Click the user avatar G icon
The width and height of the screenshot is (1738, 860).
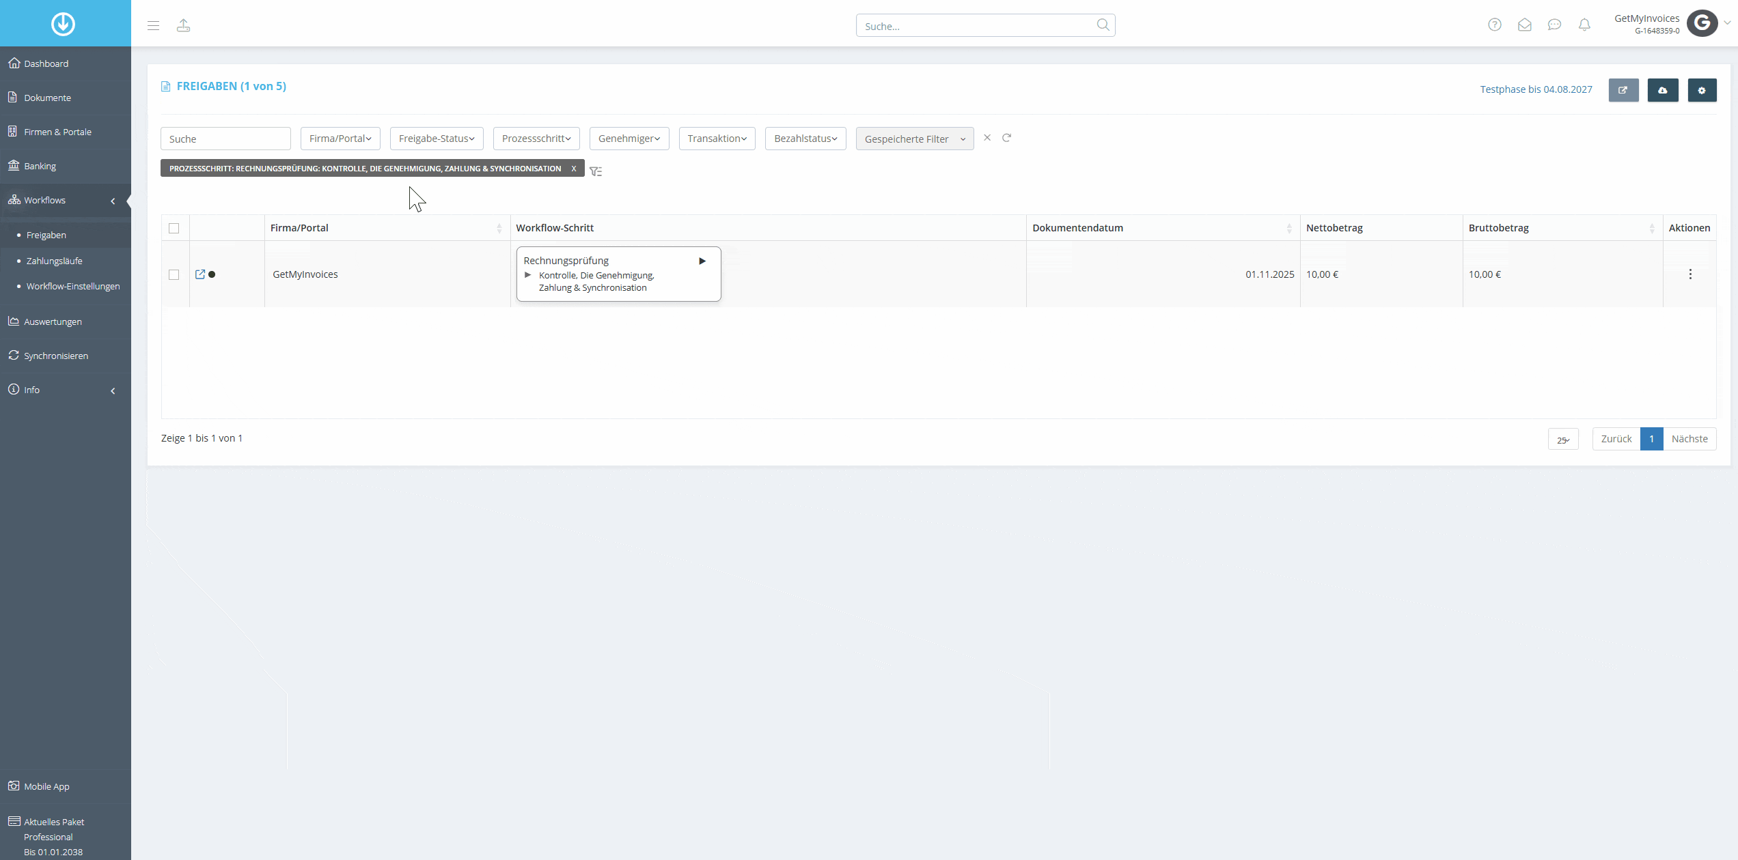1702,23
